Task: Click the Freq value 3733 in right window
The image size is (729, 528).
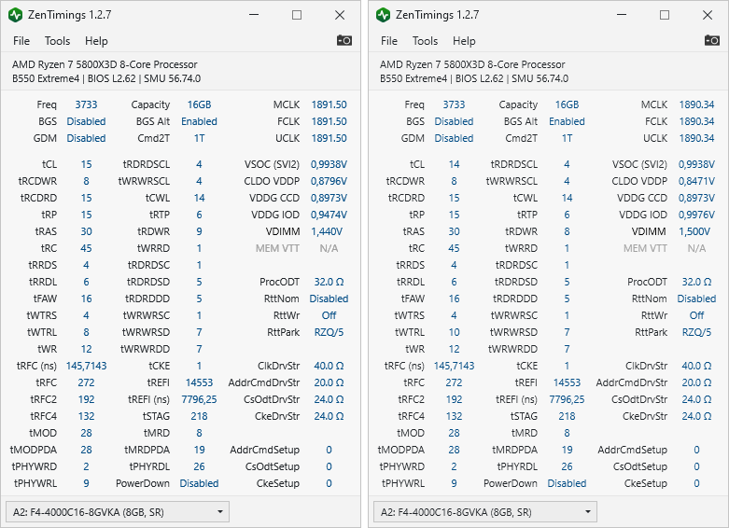Action: [x=454, y=104]
